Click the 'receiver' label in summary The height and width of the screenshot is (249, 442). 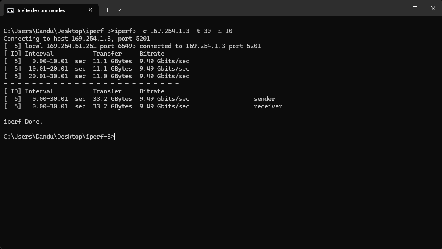tap(268, 106)
